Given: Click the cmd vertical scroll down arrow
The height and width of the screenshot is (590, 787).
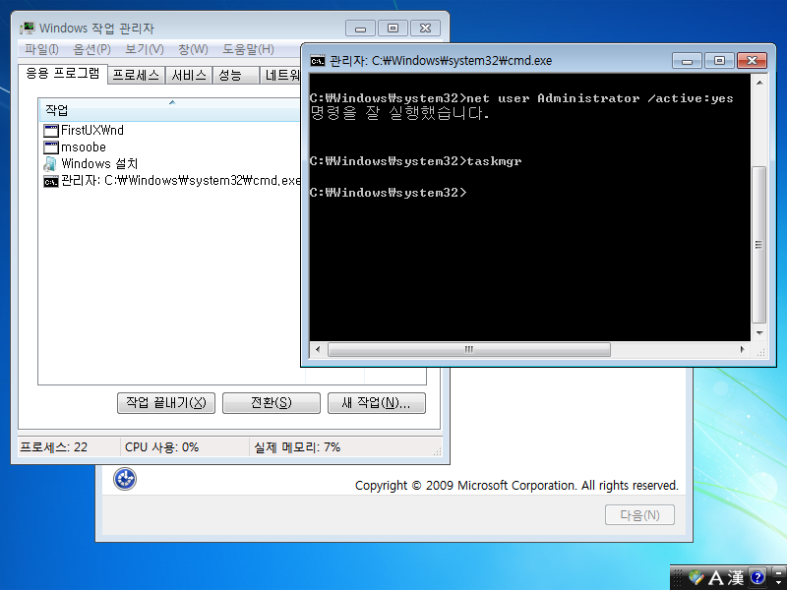Looking at the screenshot, I should pyautogui.click(x=759, y=333).
